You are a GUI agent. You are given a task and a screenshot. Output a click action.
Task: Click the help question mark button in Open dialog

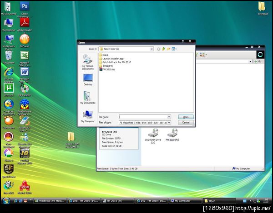(x=183, y=41)
